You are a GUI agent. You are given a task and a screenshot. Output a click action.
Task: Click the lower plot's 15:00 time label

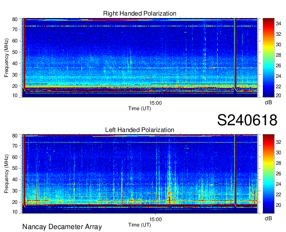(x=155, y=219)
